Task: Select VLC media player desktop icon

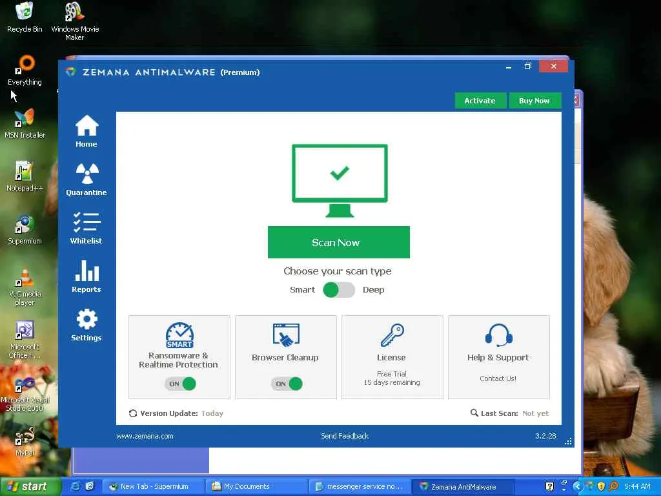Action: (25, 286)
